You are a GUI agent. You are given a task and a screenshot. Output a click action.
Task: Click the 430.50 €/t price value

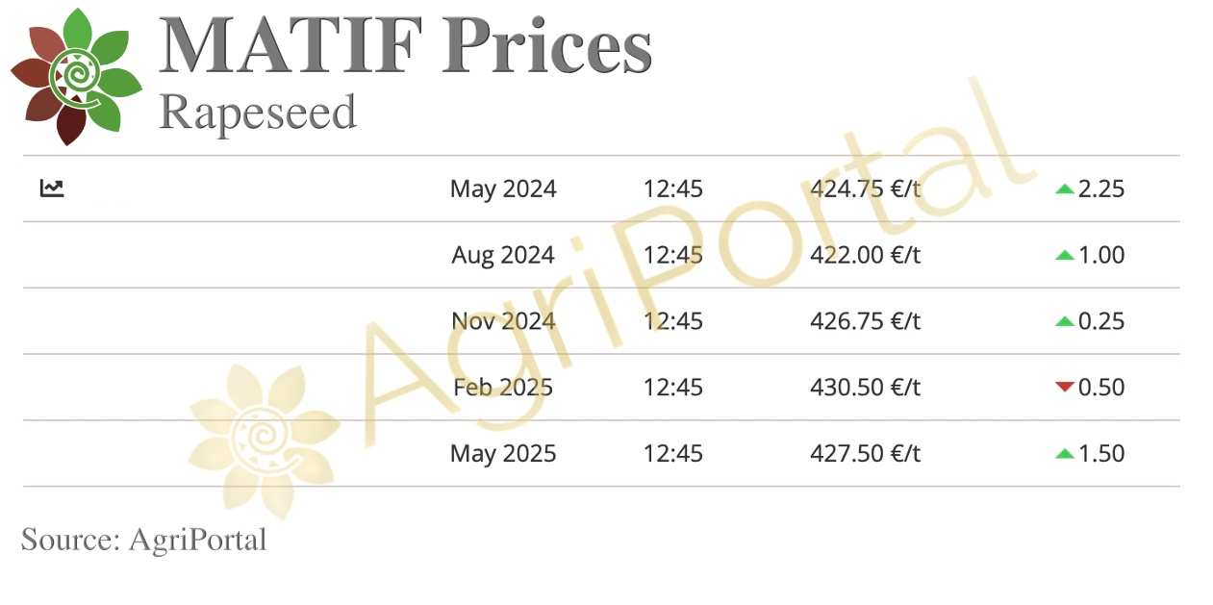(866, 388)
